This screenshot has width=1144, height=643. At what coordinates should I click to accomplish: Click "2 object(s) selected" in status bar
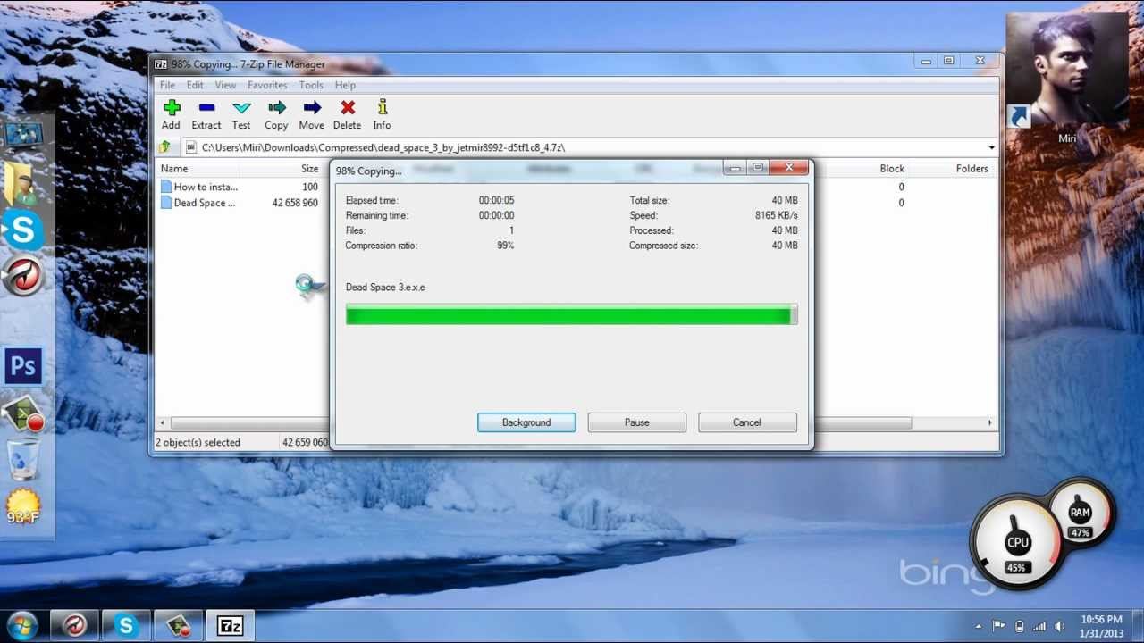pyautogui.click(x=198, y=442)
